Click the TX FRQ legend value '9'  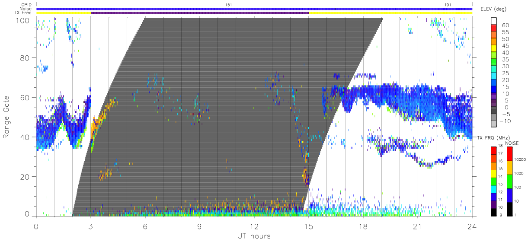click(x=501, y=214)
